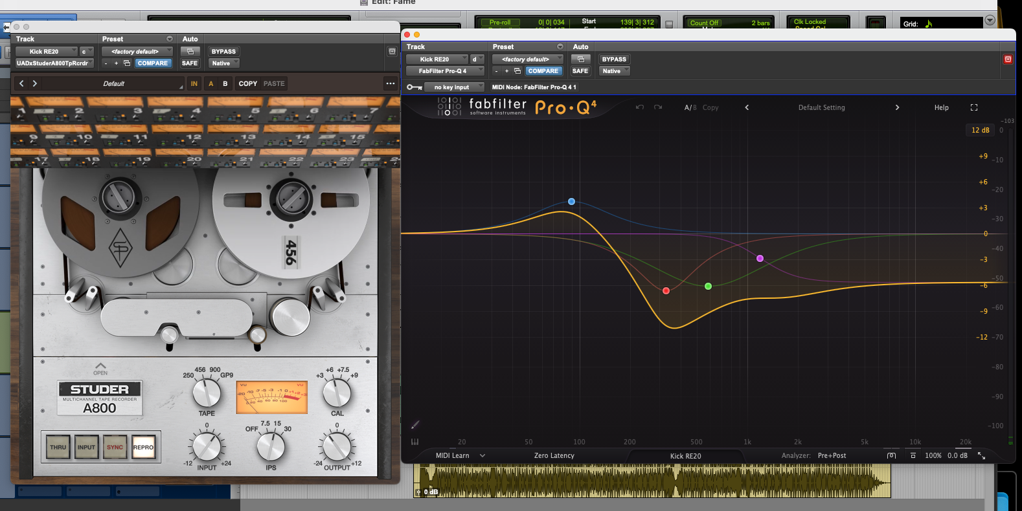Open Pre+Post analyzer menu
This screenshot has width=1022, height=511.
[832, 455]
